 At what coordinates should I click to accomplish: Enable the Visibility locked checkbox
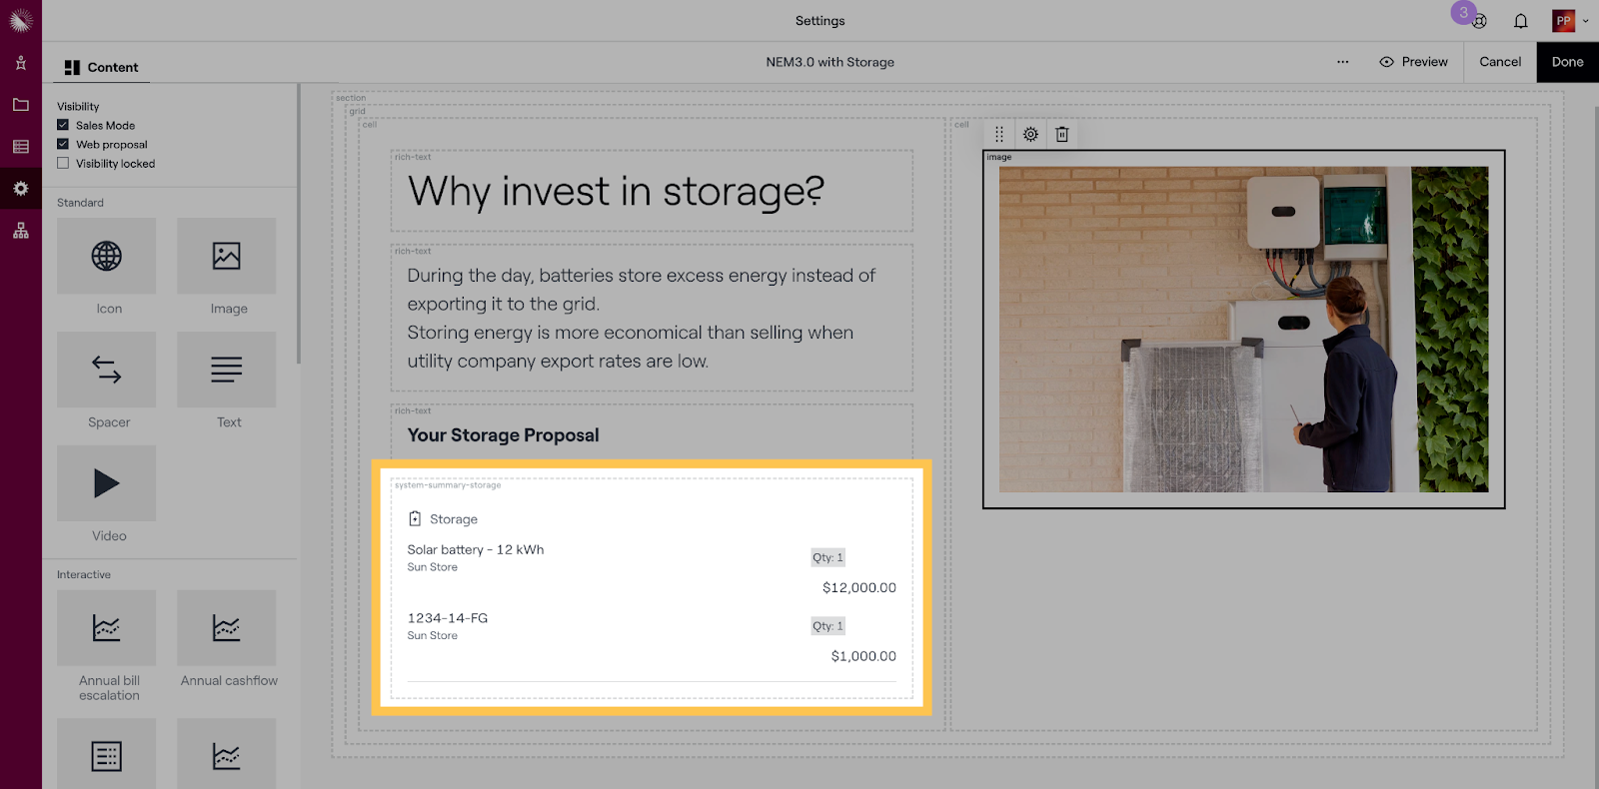pos(63,163)
